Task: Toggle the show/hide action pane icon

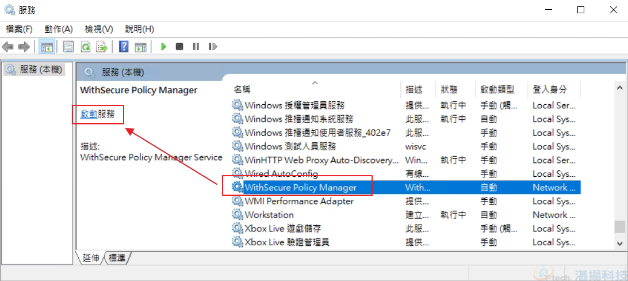Action: point(140,47)
